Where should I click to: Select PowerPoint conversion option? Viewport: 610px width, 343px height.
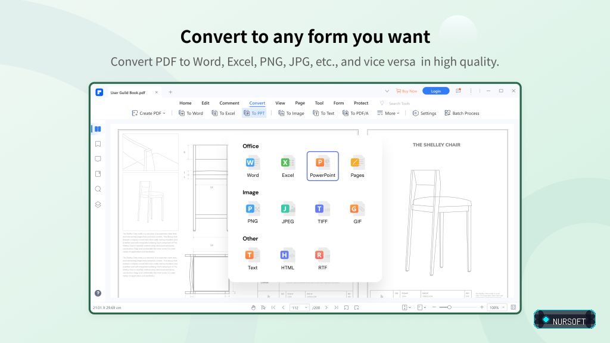(322, 166)
